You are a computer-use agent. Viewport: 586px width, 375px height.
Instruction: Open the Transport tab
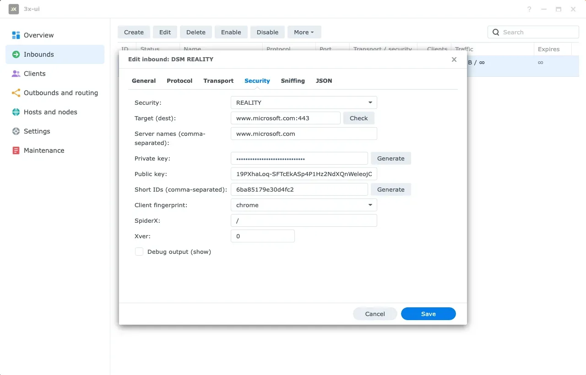[x=218, y=80]
